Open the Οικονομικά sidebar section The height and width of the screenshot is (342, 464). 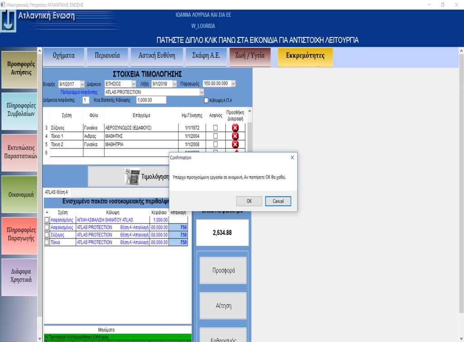pos(19,195)
